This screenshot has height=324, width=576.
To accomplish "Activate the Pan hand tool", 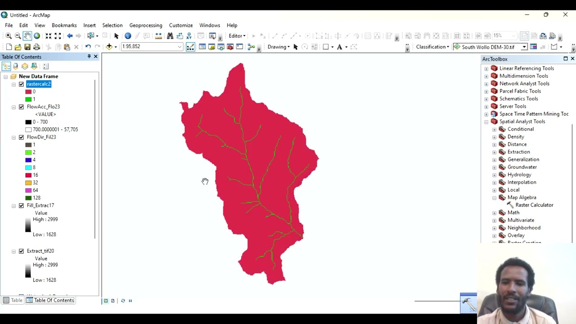I will tap(27, 36).
